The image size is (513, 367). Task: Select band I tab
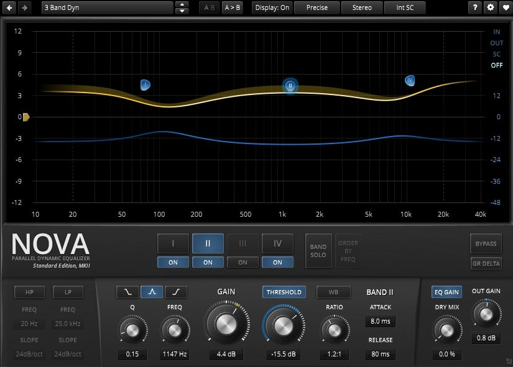point(173,243)
